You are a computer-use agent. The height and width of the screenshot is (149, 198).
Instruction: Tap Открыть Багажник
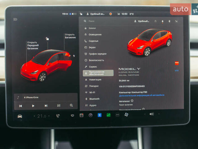click(x=70, y=36)
